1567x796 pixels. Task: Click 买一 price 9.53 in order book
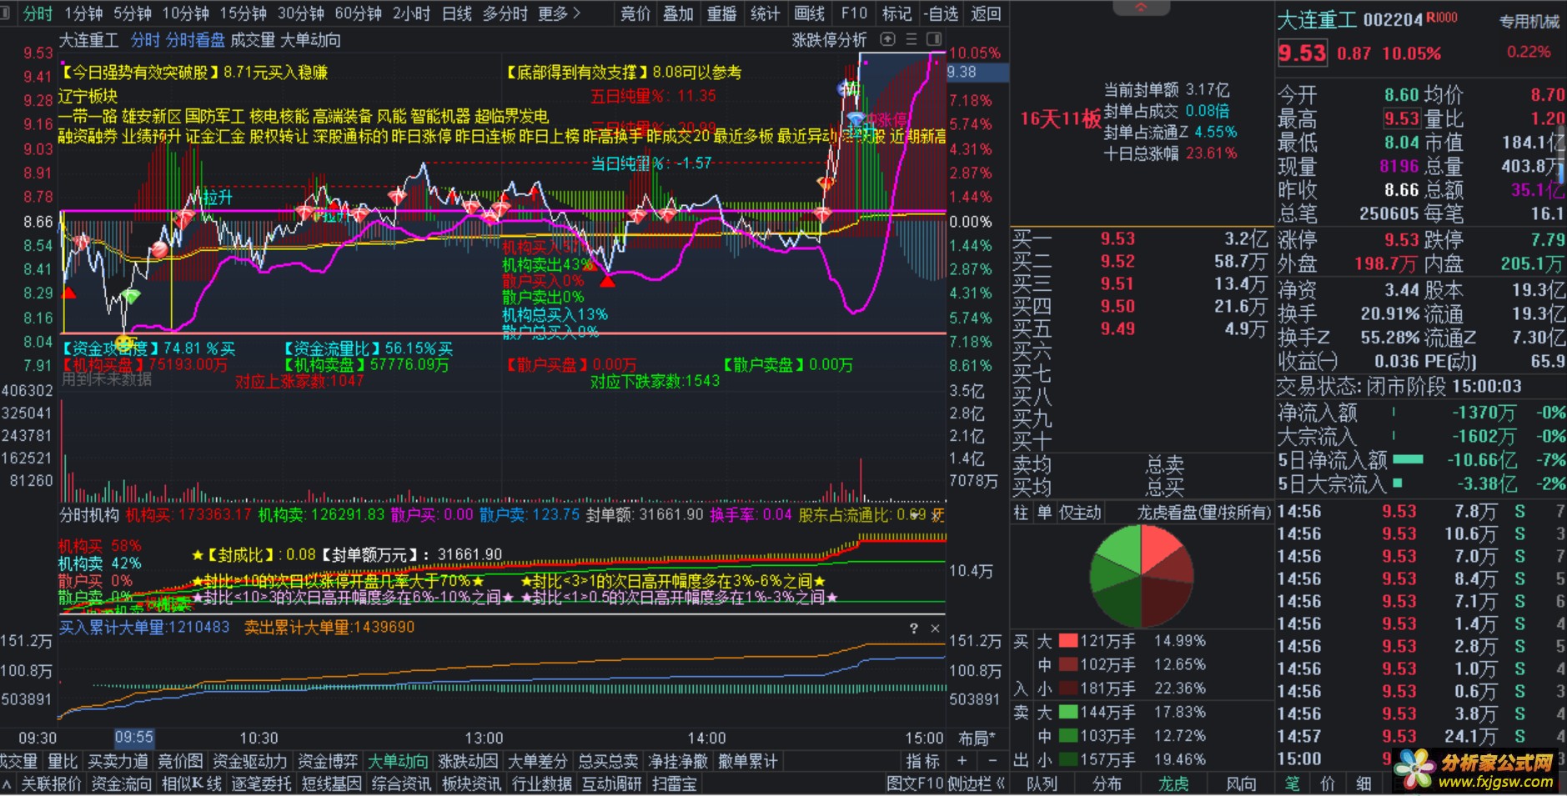(x=1117, y=238)
